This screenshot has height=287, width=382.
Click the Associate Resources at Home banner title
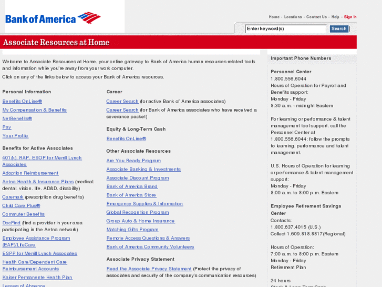(56, 42)
